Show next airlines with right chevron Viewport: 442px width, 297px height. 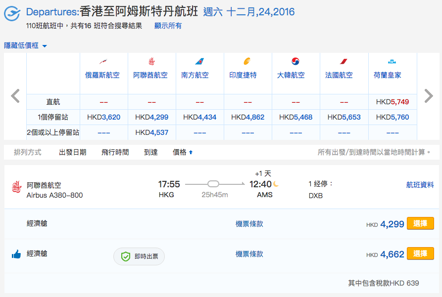pos(429,96)
